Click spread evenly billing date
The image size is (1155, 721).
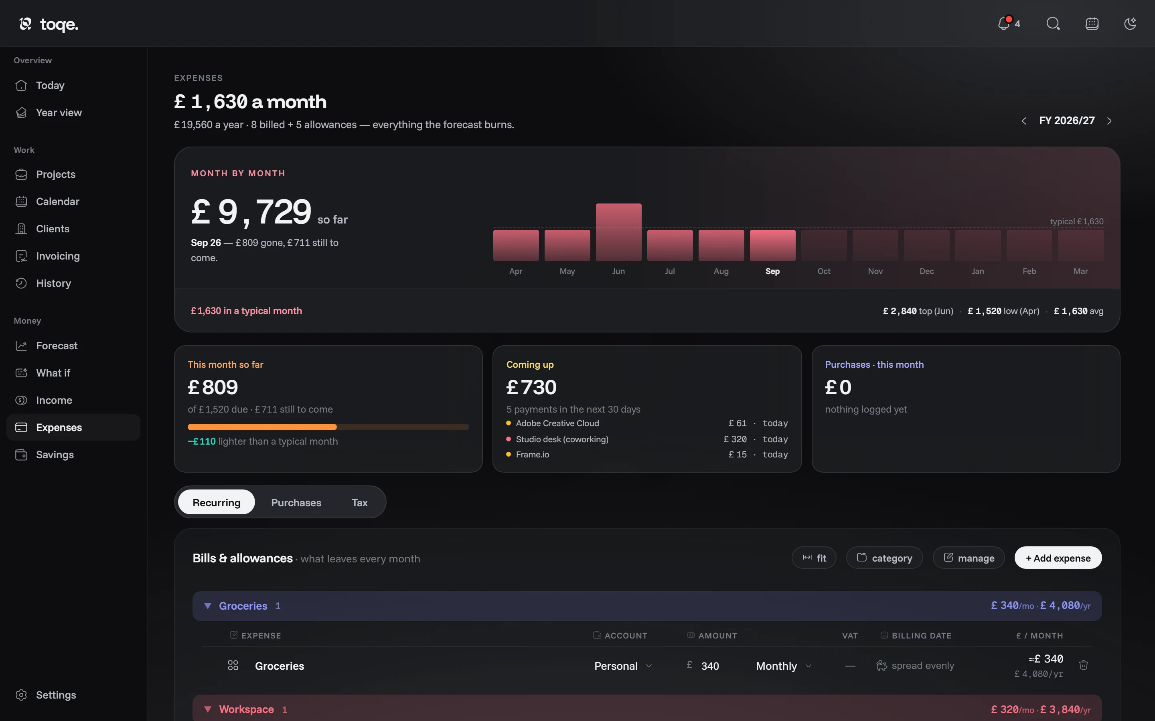point(916,665)
